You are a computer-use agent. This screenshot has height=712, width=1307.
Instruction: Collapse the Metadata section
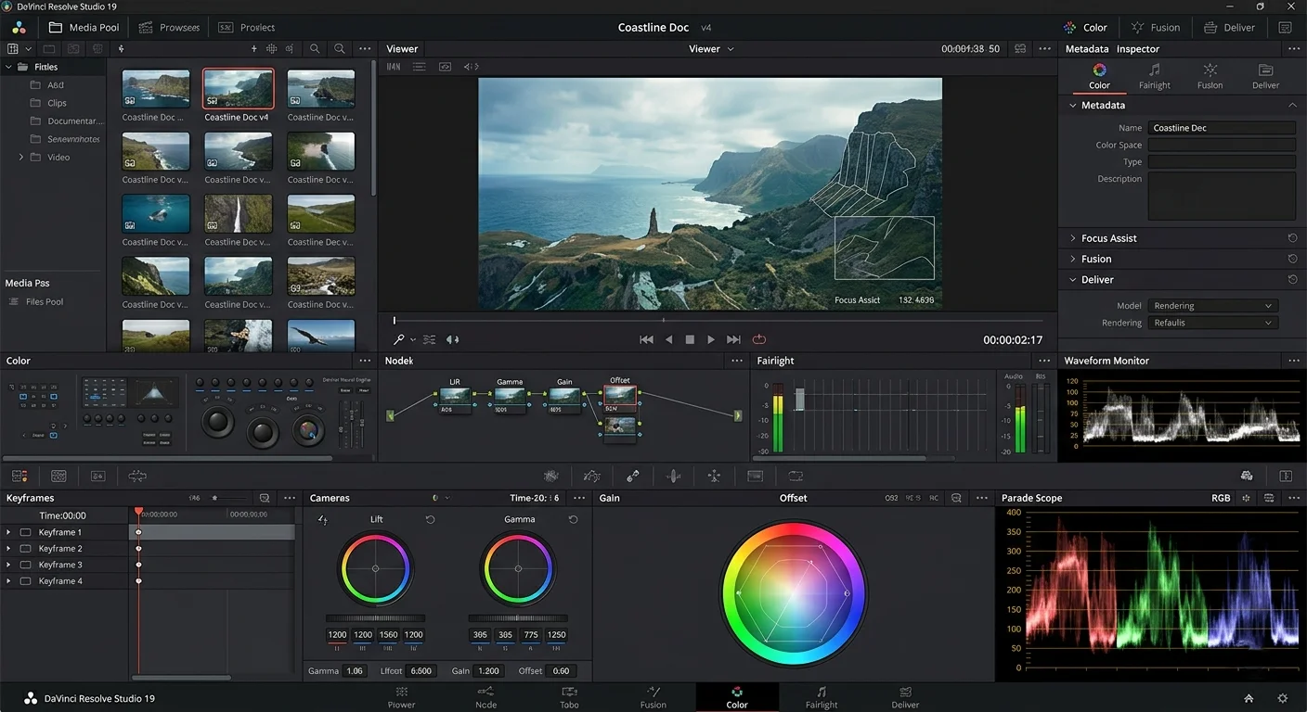tap(1073, 106)
